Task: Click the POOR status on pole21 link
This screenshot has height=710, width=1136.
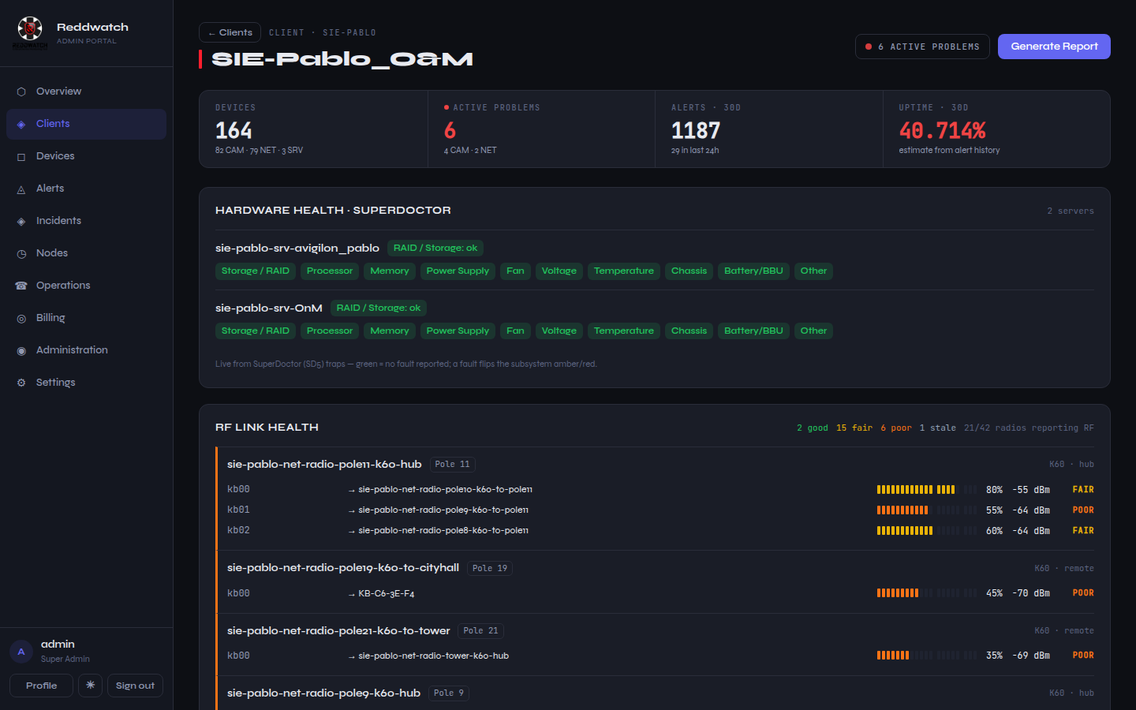Action: 1083,656
